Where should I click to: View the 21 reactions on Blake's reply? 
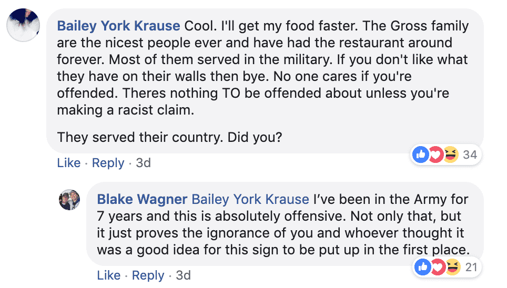[x=471, y=267]
